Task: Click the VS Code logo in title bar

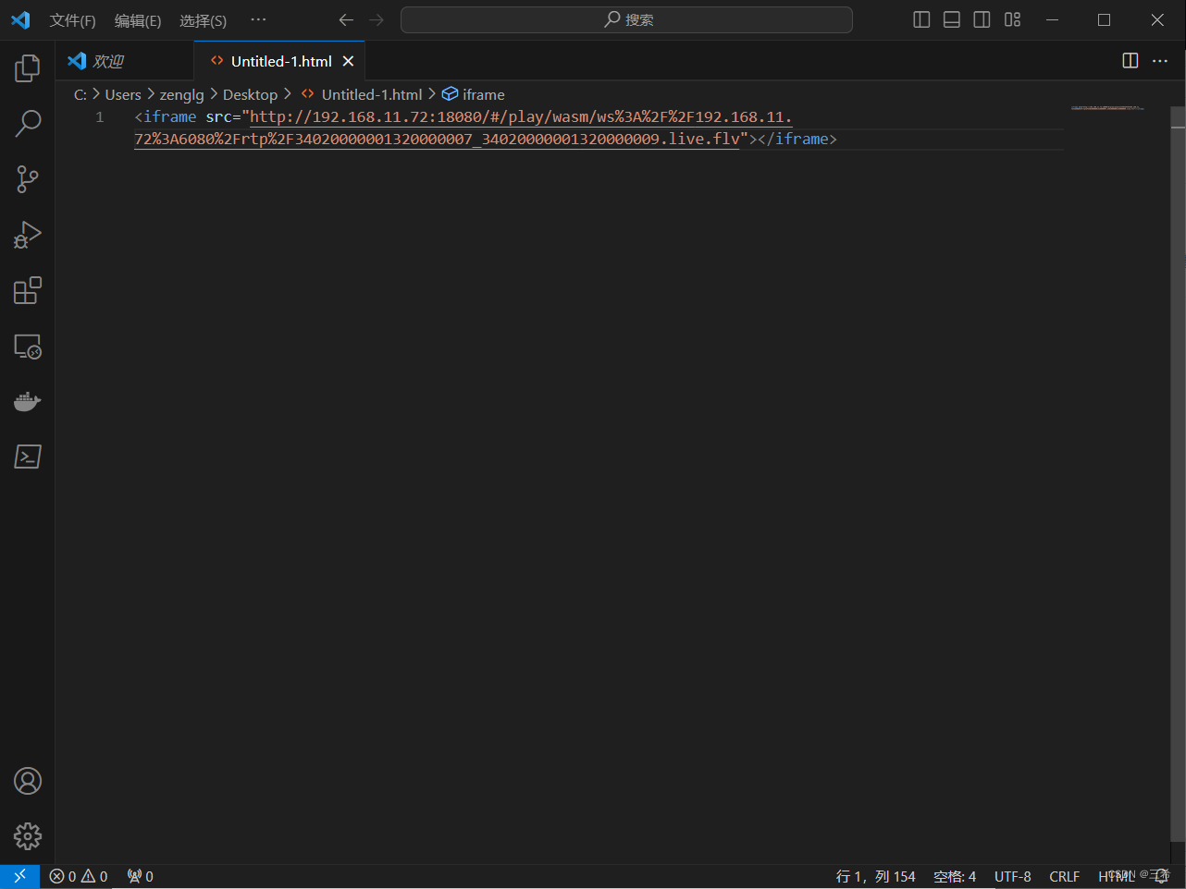Action: tap(20, 20)
